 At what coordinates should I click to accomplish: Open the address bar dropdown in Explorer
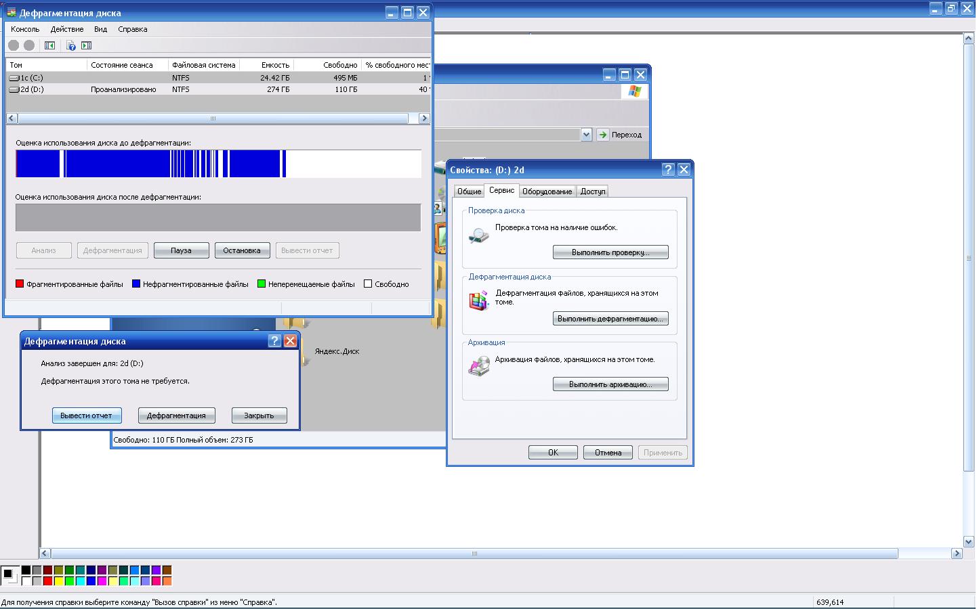tap(586, 135)
